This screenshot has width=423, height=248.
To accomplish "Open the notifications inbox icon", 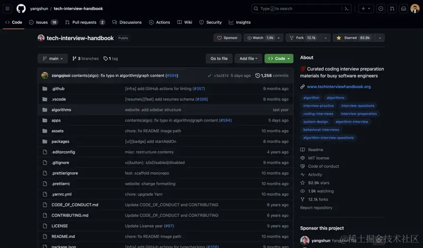I will click(x=403, y=8).
